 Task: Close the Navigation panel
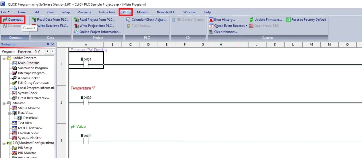(x=52, y=44)
